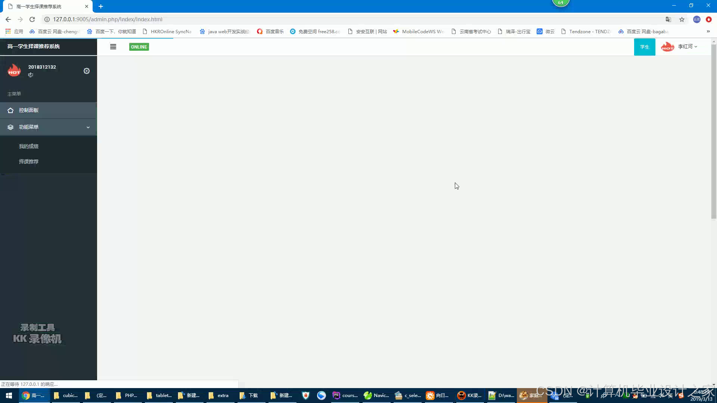Click the c_sele... taskbar item
This screenshot has width=717, height=403.
(408, 396)
